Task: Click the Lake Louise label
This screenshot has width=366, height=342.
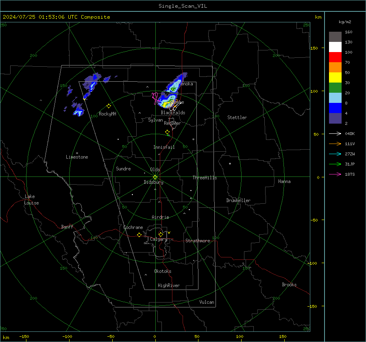Action: [x=31, y=200]
